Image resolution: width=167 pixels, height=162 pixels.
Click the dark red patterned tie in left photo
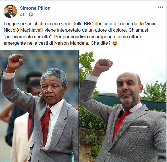click(46, 125)
